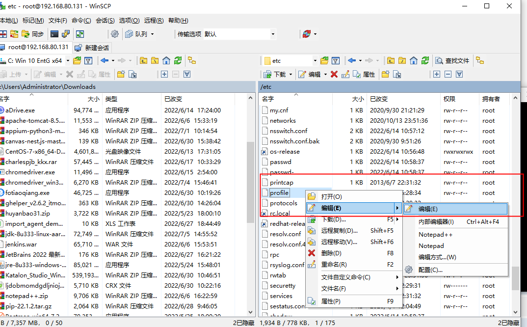Create new folder in remote panel
The height and width of the screenshot is (327, 527).
(x=386, y=74)
